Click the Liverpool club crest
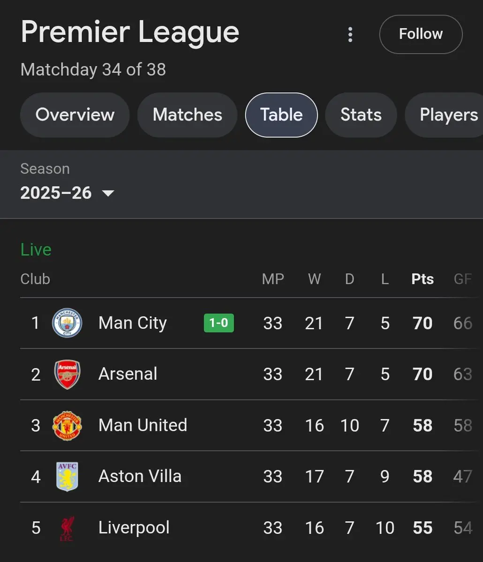This screenshot has width=483, height=562. pos(67,528)
